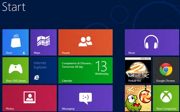Open the Calendar tile
Viewport: 180px width, 112px height.
[85, 70]
